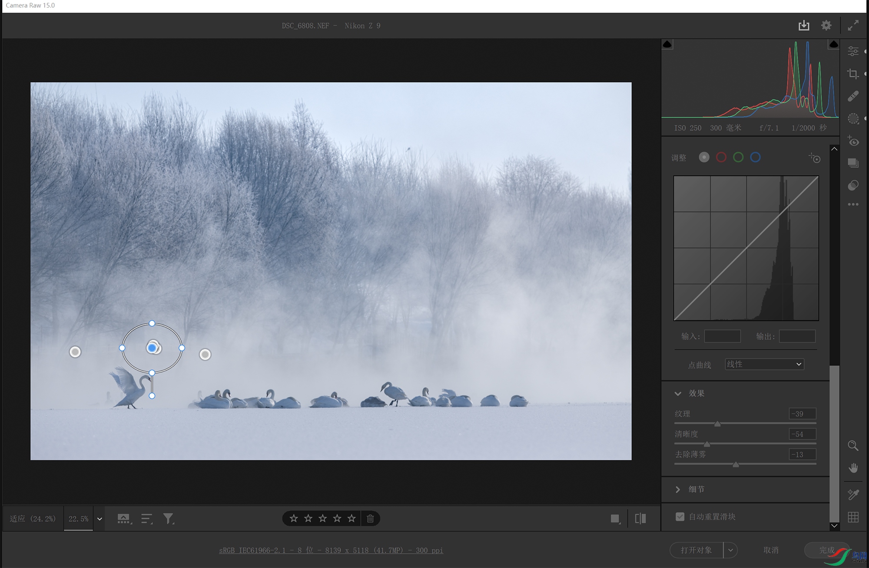Select the red channel curve circle
Image resolution: width=869 pixels, height=568 pixels.
pos(721,158)
